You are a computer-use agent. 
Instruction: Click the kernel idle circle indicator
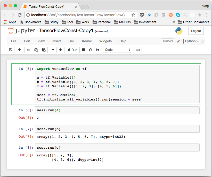click(x=202, y=41)
